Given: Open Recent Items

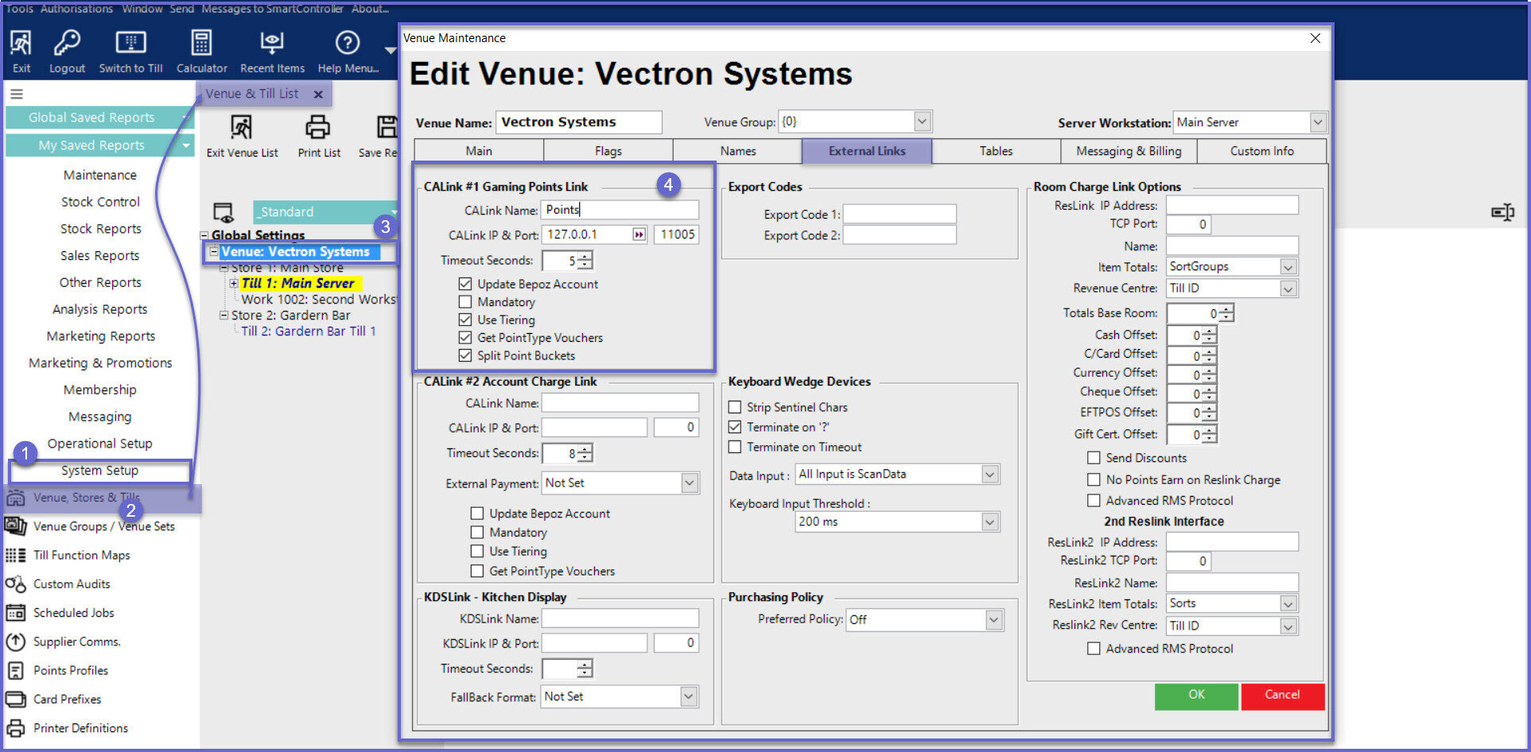Looking at the screenshot, I should [272, 51].
